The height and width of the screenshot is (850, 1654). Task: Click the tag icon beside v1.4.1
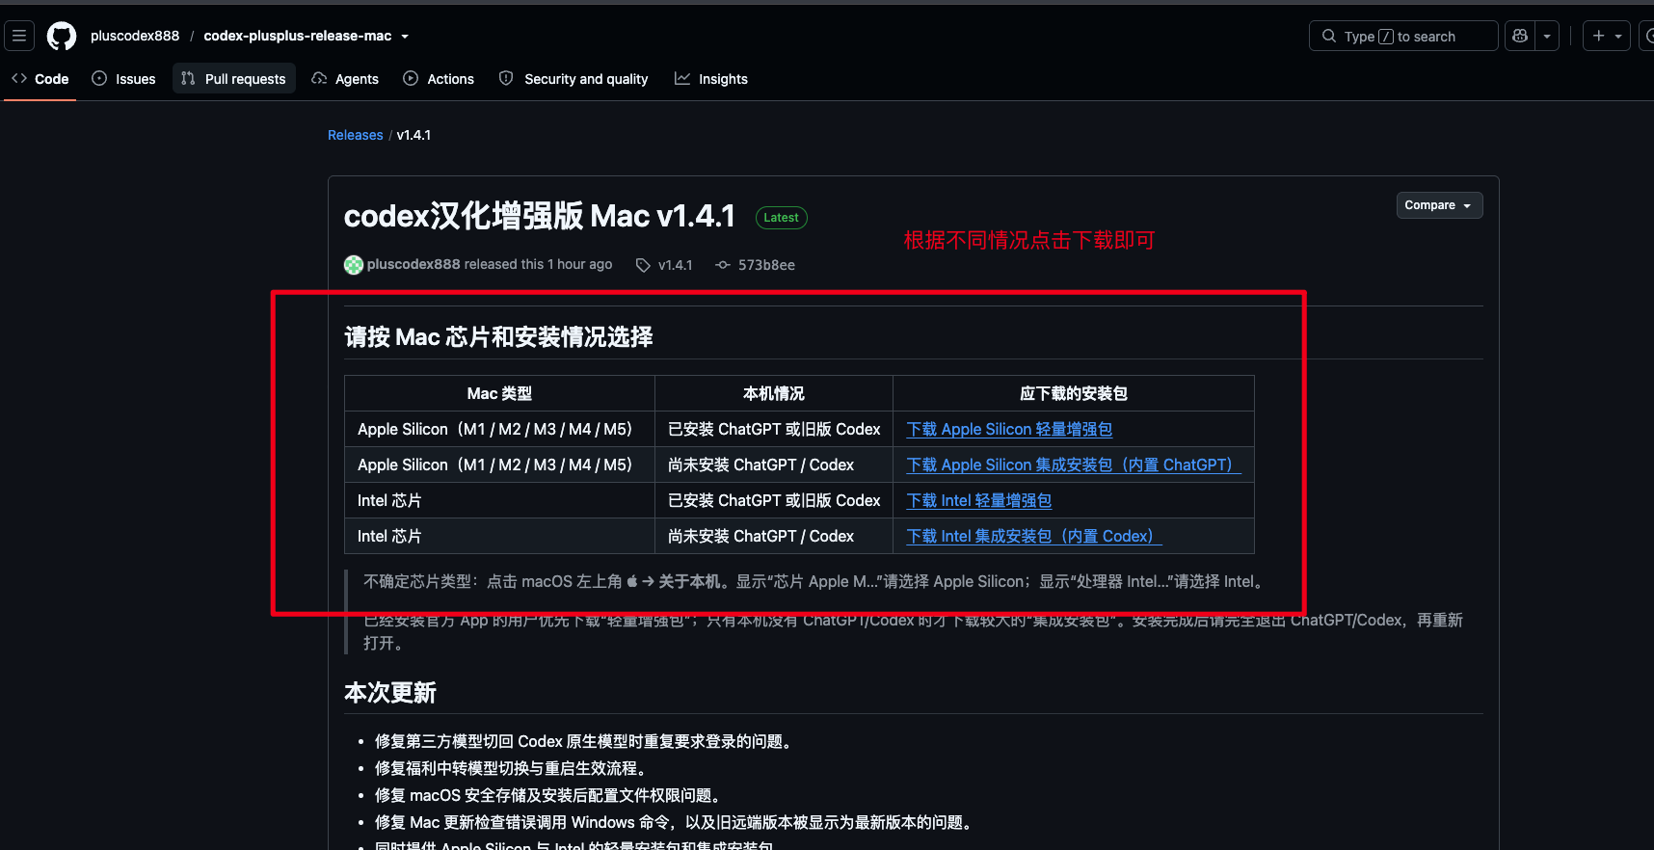[x=643, y=265]
